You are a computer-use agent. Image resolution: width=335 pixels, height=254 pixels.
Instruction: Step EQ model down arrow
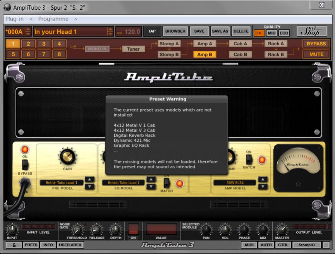pos(151,187)
